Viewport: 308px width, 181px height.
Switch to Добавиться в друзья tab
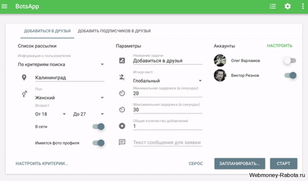coord(47,31)
